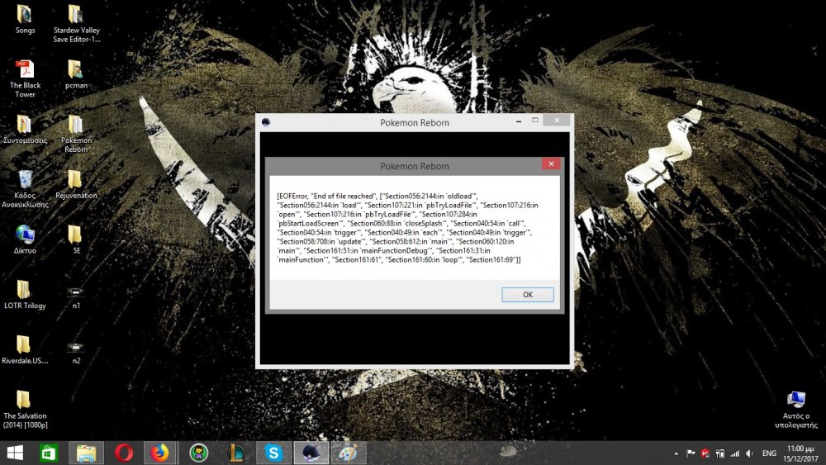This screenshot has width=826, height=465.
Task: Click OK in the error dialog
Action: pos(527,295)
